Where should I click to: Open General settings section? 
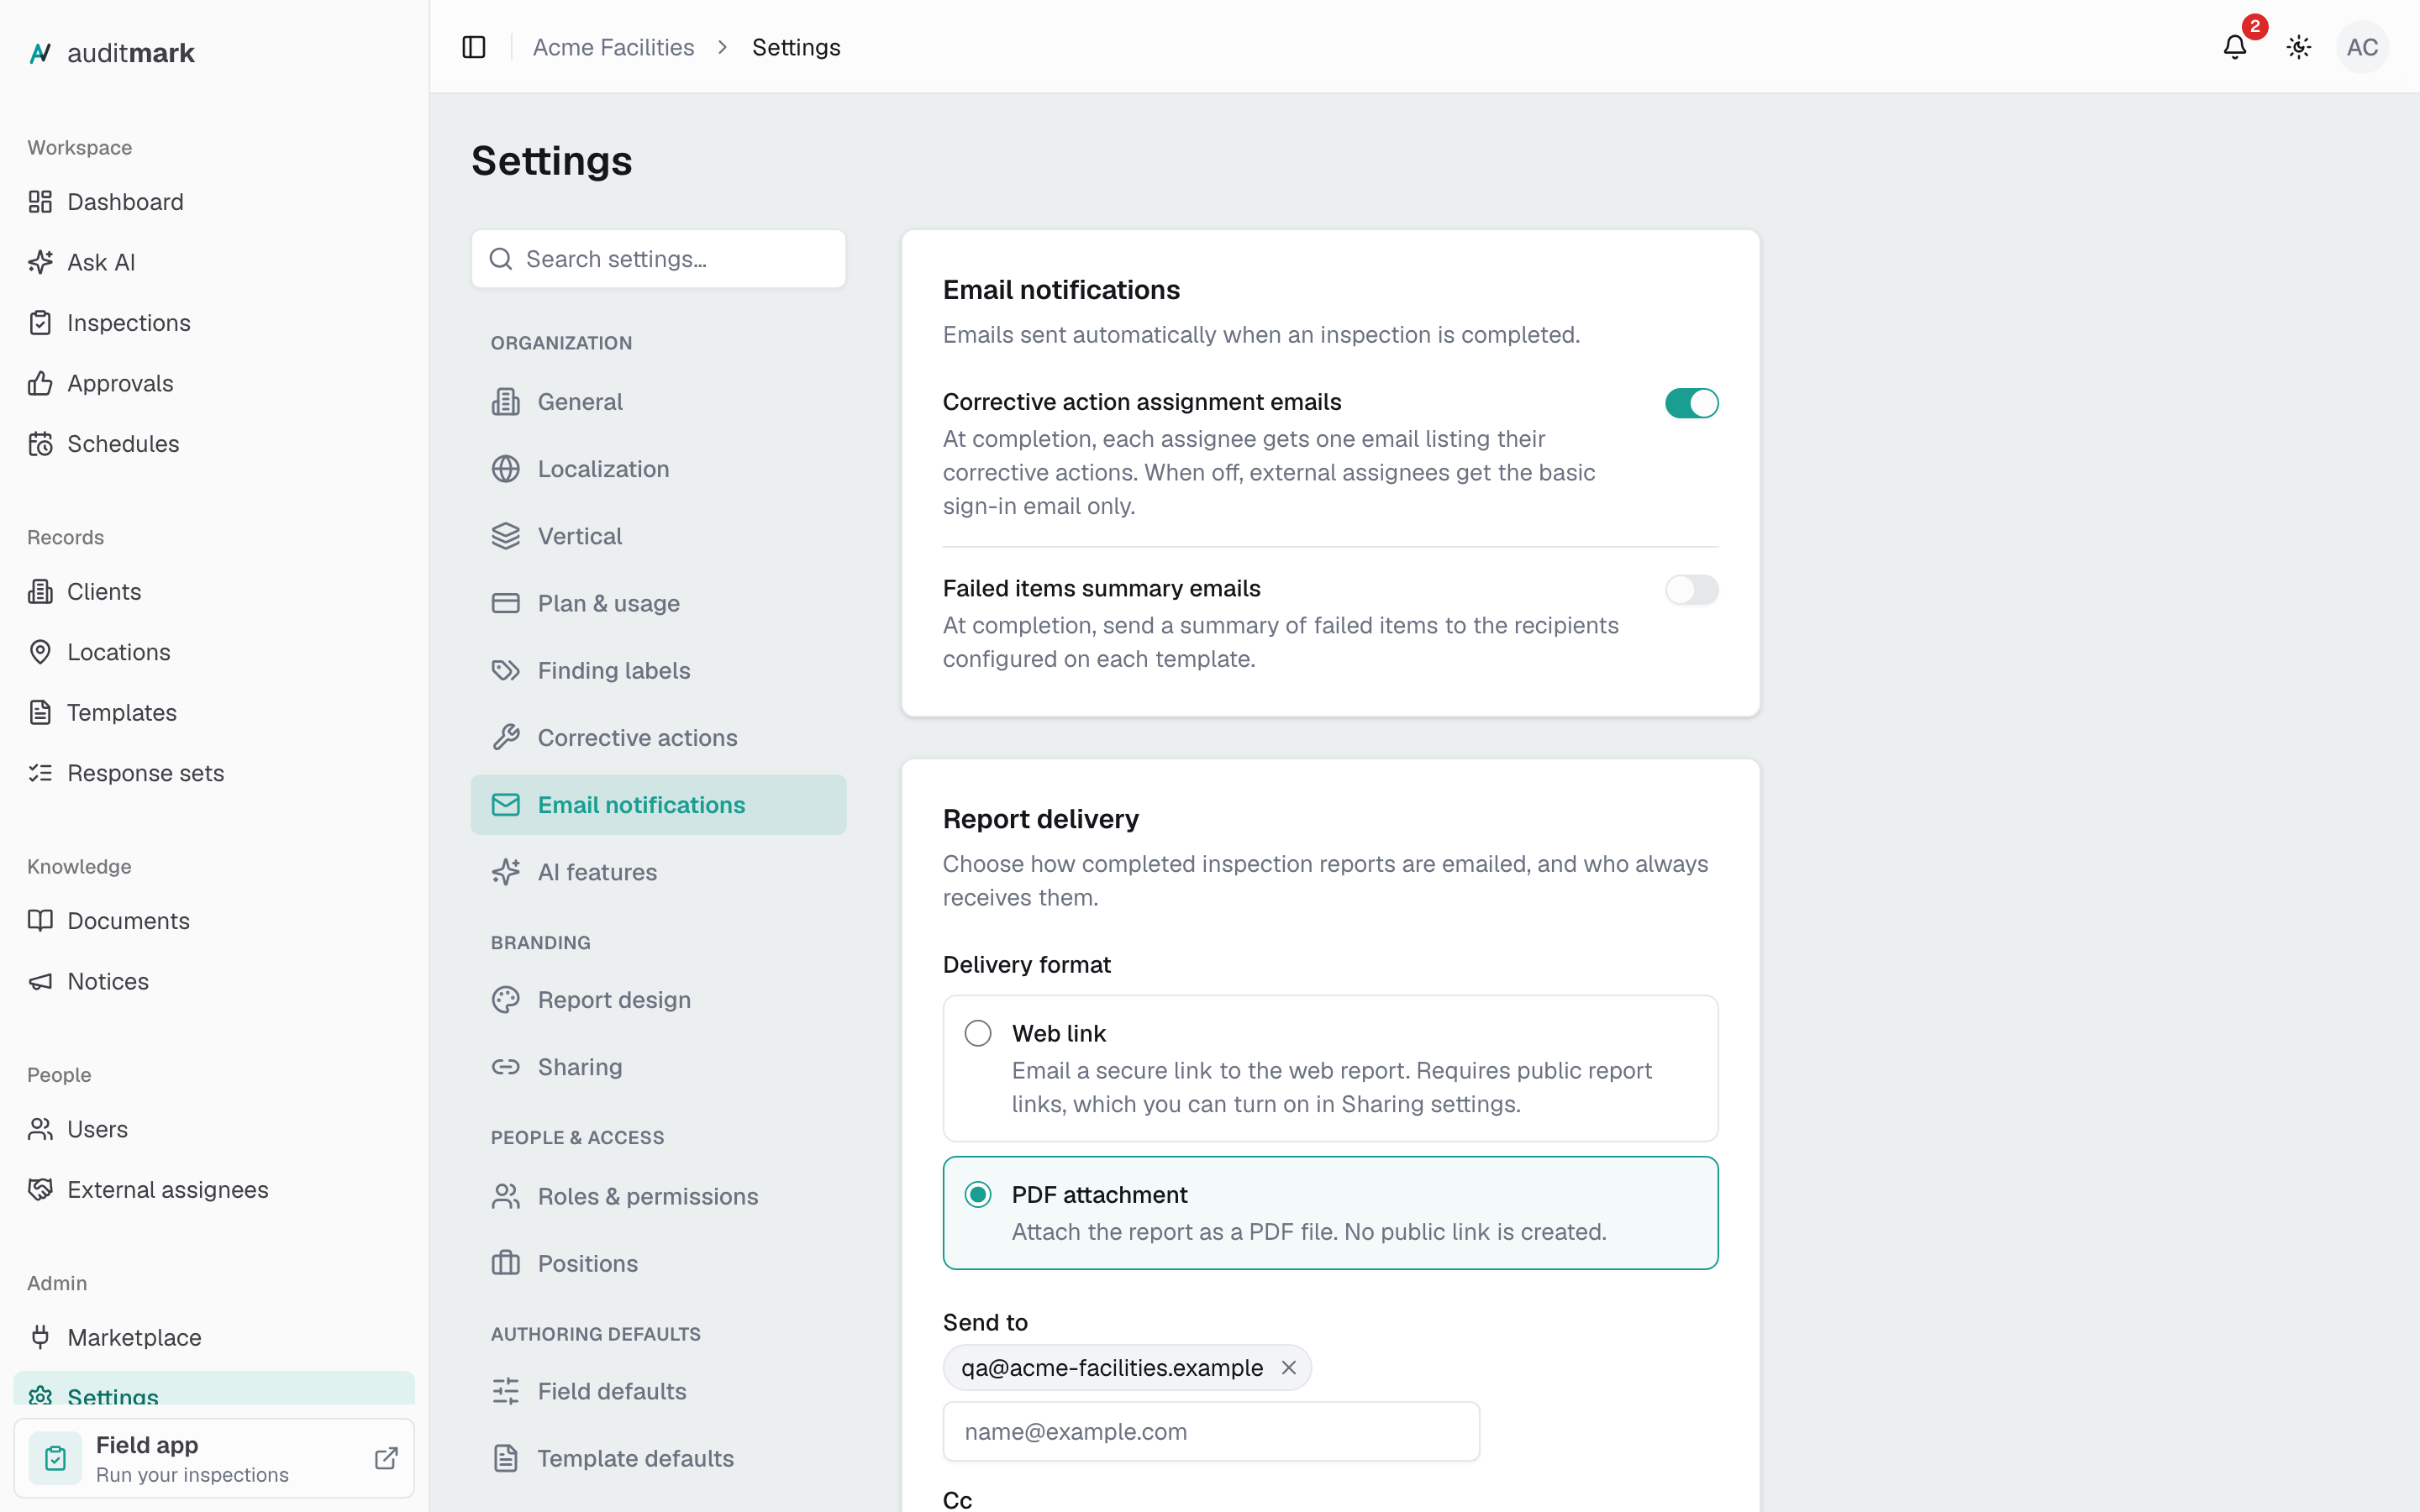click(x=658, y=402)
